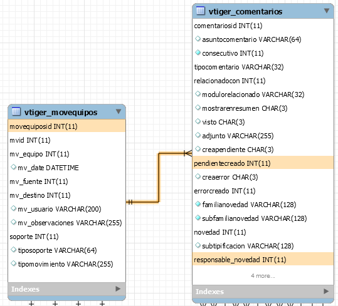Select the vtiger_movequipos table title
338x306 pixels.
coord(61,112)
